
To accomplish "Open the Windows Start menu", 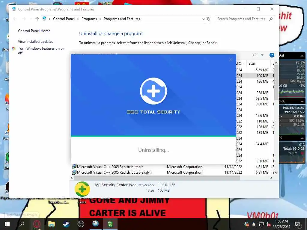I will tap(7, 224).
